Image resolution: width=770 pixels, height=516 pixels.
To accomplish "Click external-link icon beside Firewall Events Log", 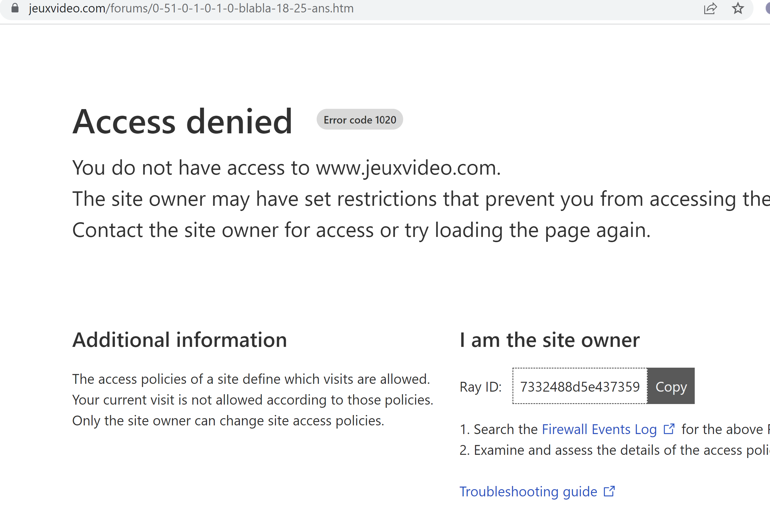I will [669, 429].
